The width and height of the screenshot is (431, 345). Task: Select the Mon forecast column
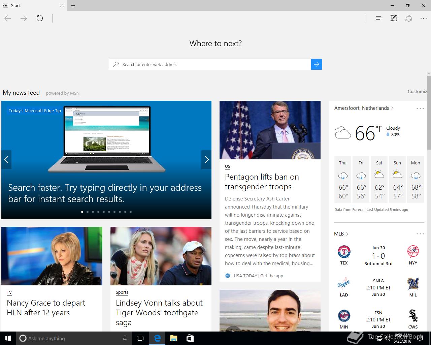(416, 180)
